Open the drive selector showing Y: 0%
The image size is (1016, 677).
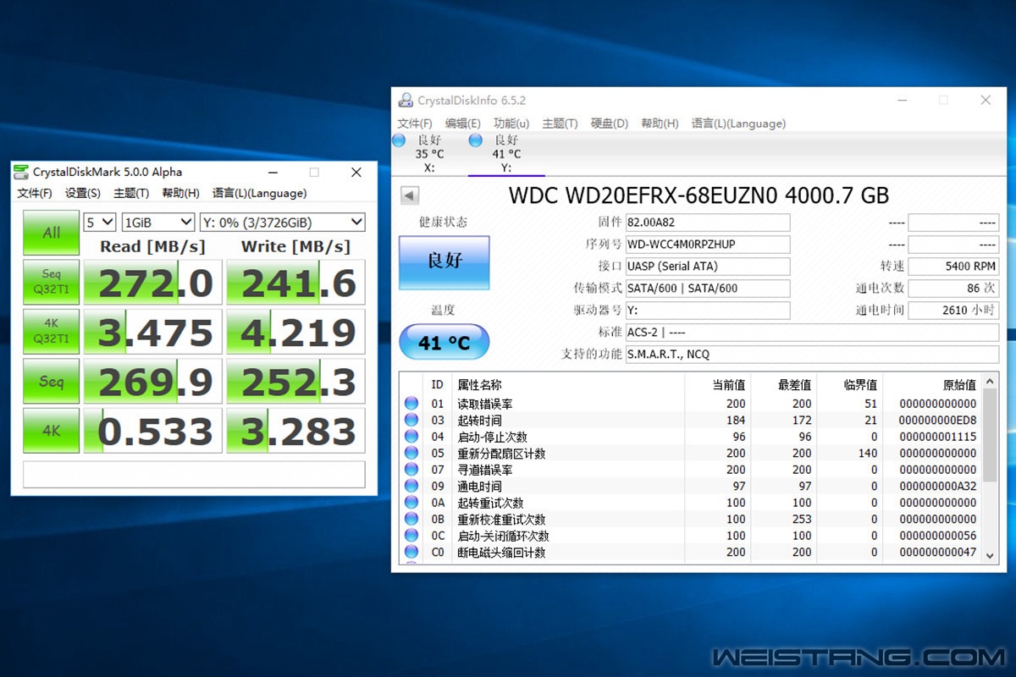pos(283,222)
